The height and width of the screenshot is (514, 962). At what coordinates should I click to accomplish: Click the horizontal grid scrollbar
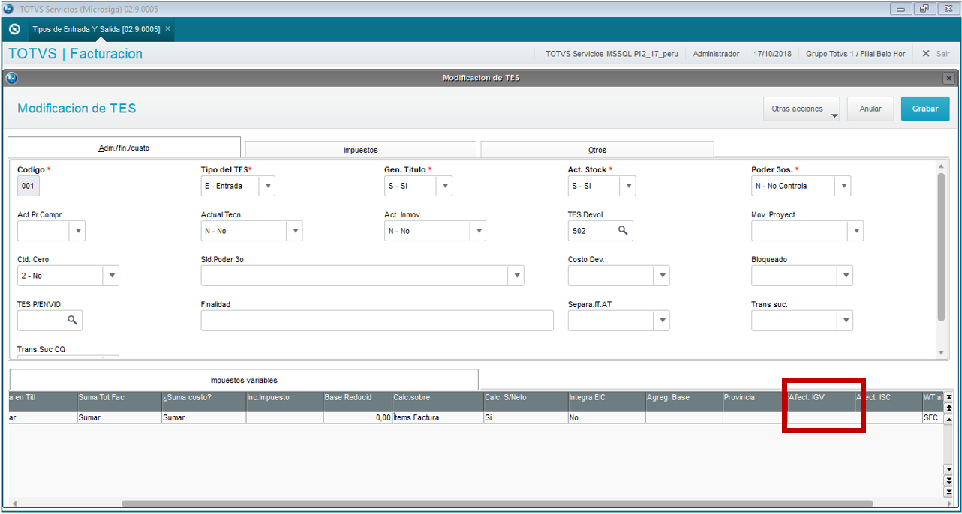[497, 504]
